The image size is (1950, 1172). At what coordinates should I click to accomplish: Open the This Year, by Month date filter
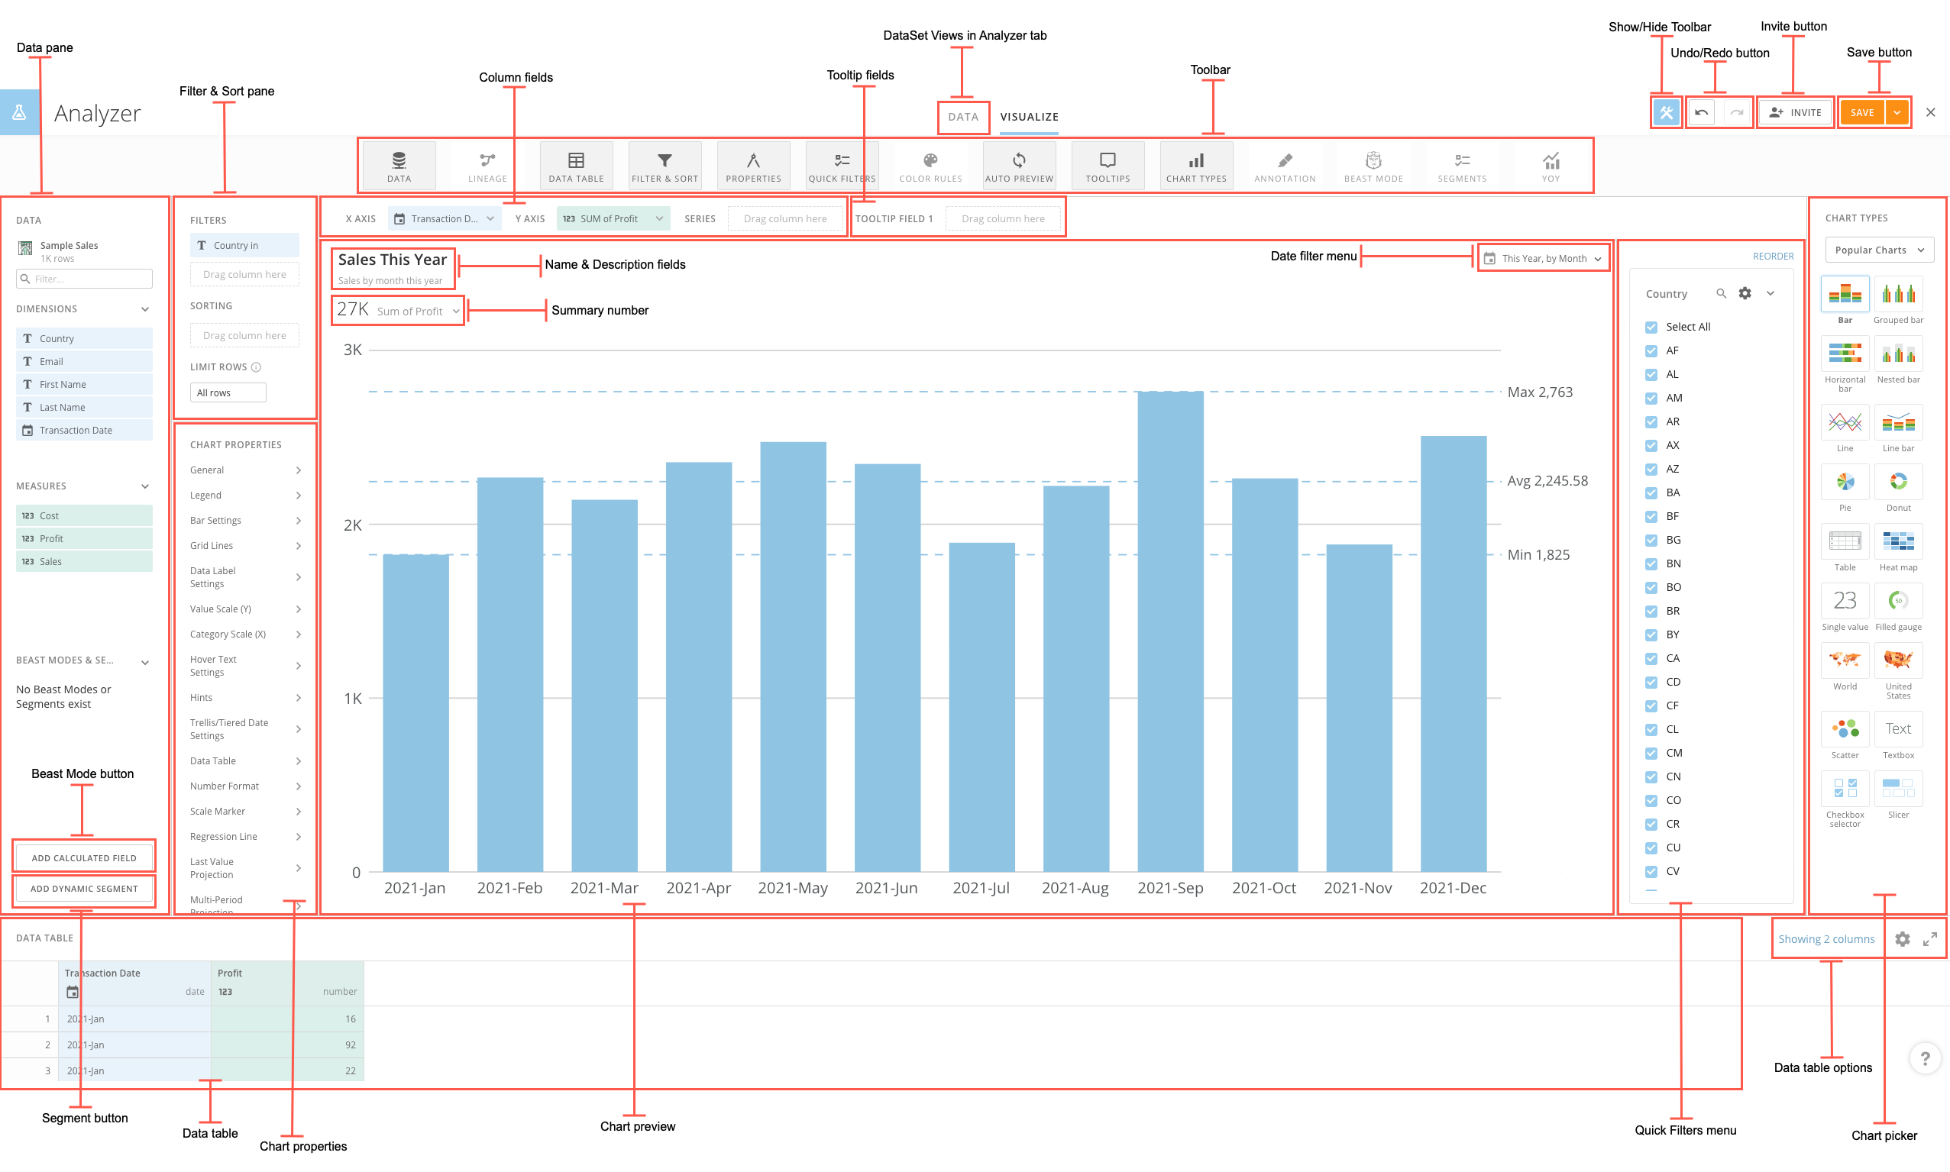pos(1541,257)
